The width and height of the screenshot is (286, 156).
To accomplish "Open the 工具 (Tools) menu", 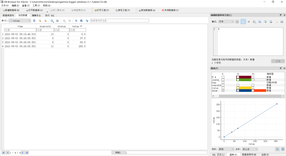I will [x=36, y=6].
